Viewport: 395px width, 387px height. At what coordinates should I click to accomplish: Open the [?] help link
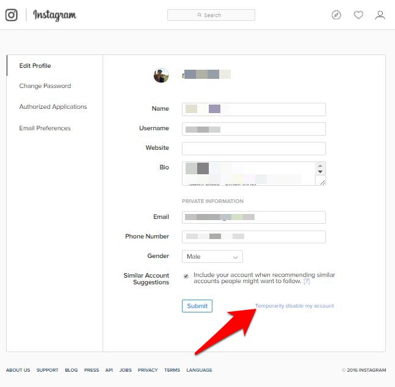[306, 281]
